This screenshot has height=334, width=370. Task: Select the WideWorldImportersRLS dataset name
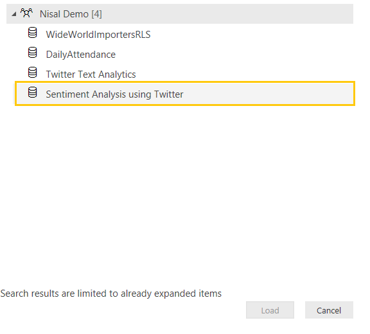point(98,35)
